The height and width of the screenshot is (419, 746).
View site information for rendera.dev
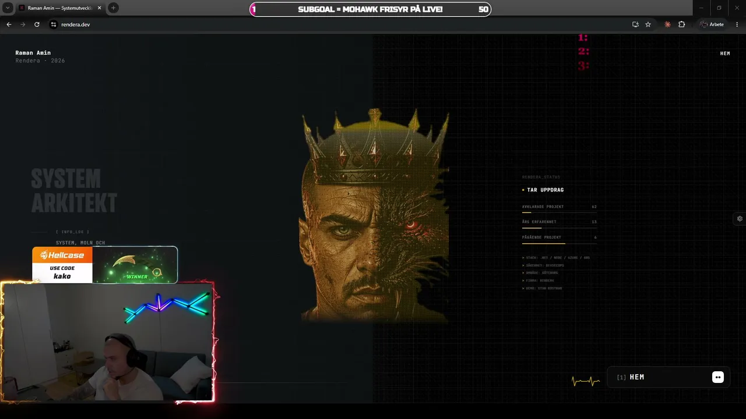[x=53, y=24]
